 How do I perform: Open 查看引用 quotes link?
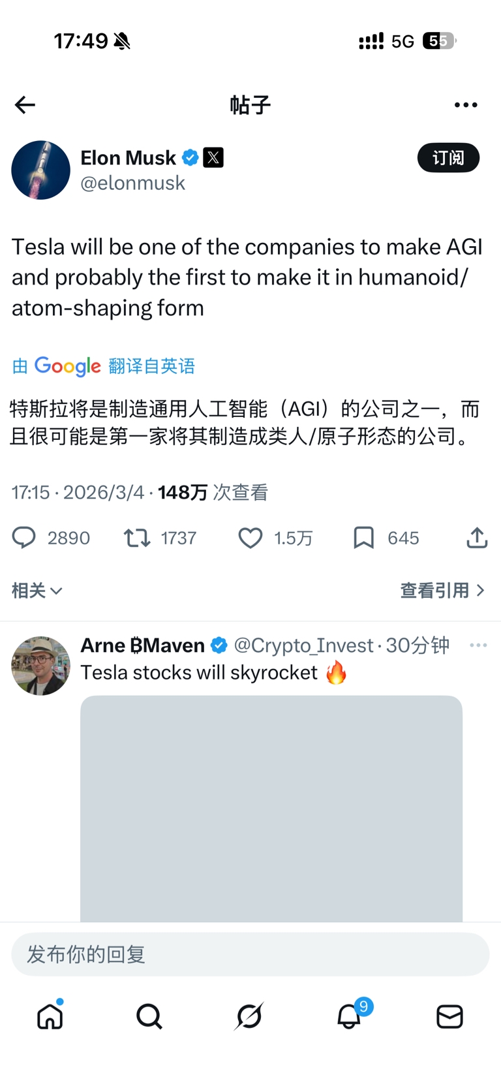tap(442, 591)
